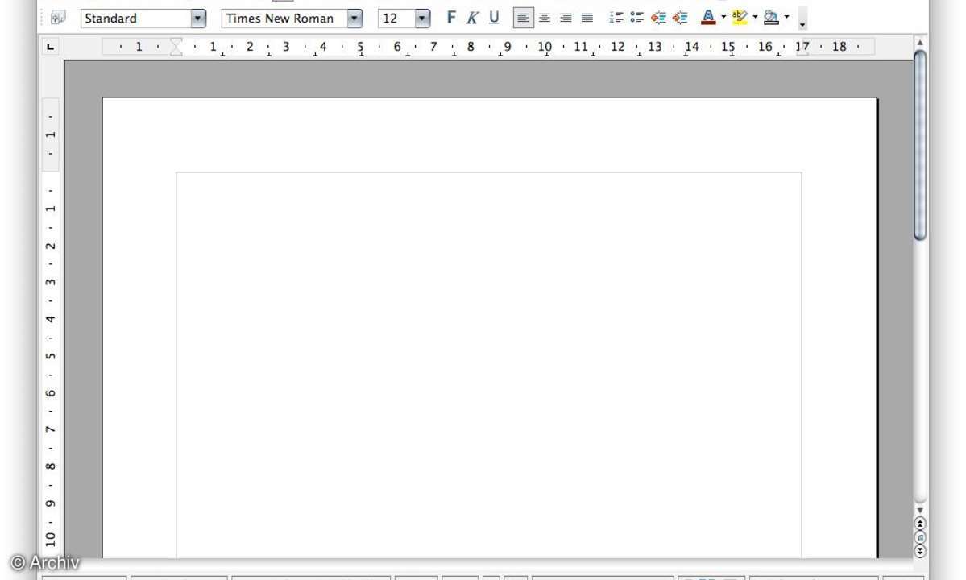This screenshot has height=580, width=966.
Task: Apply the red font color
Action: coord(708,18)
